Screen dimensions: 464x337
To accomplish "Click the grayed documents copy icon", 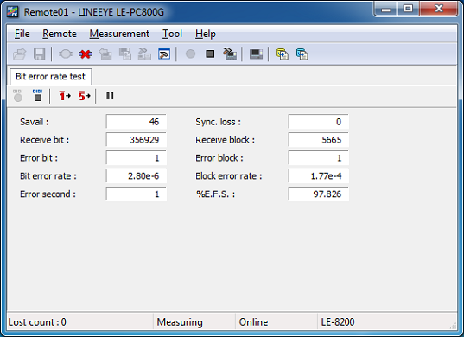I will [125, 54].
